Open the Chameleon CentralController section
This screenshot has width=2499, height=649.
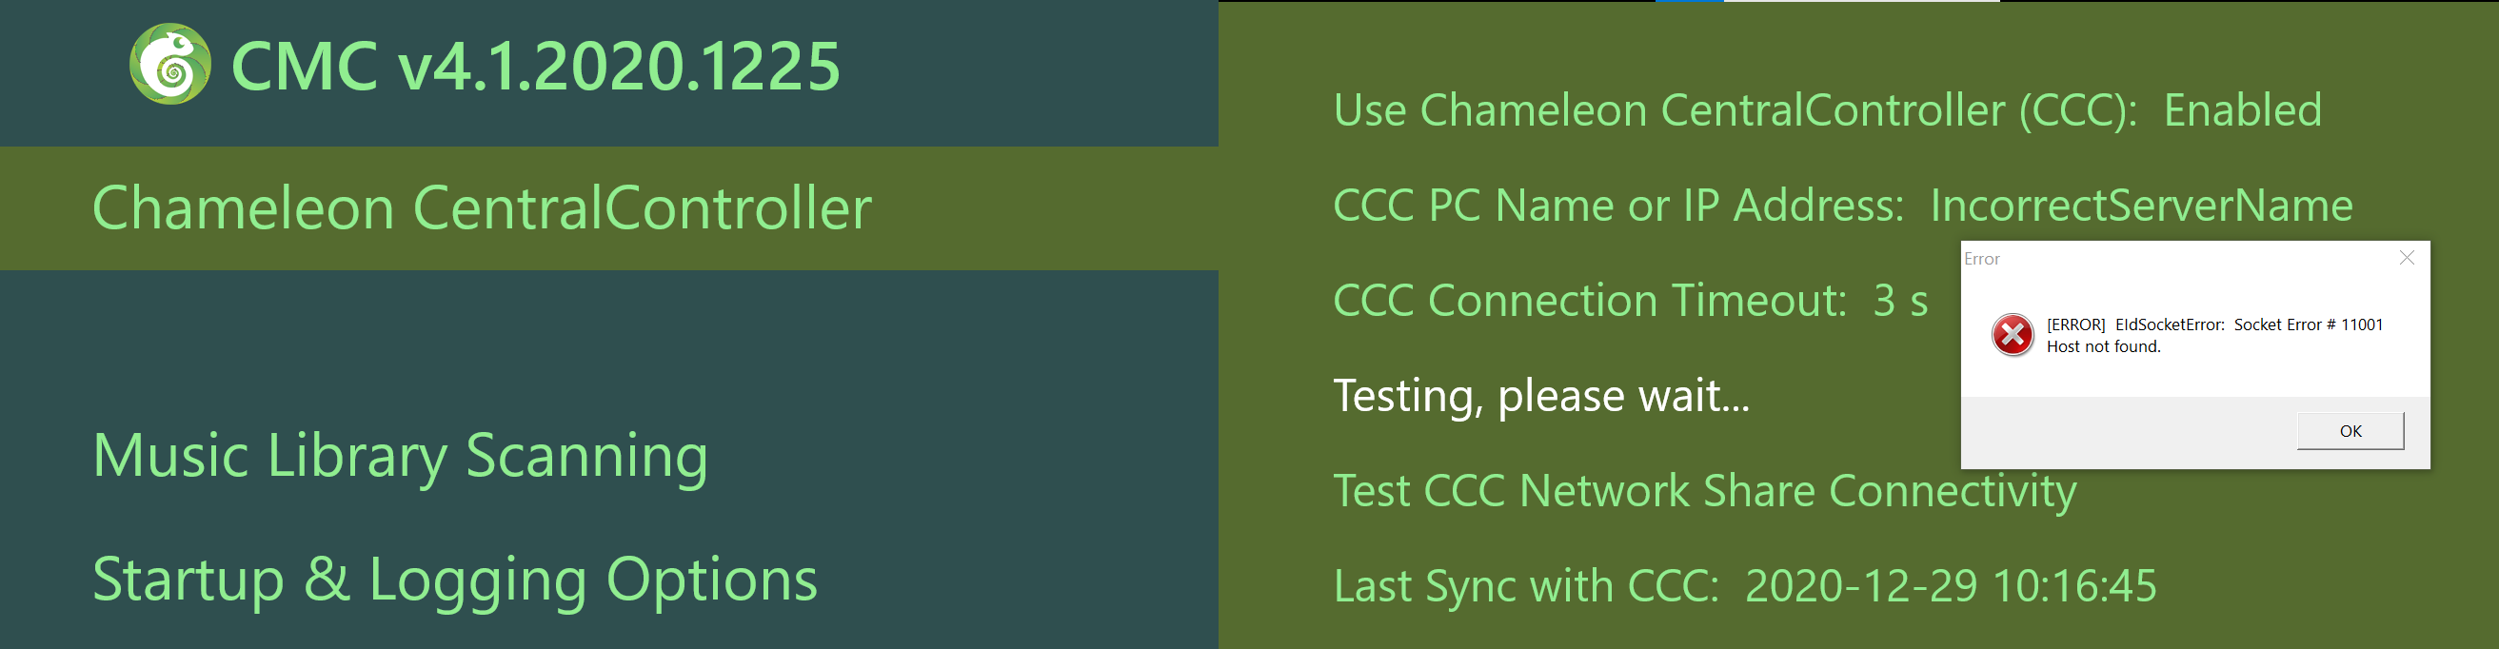click(482, 207)
